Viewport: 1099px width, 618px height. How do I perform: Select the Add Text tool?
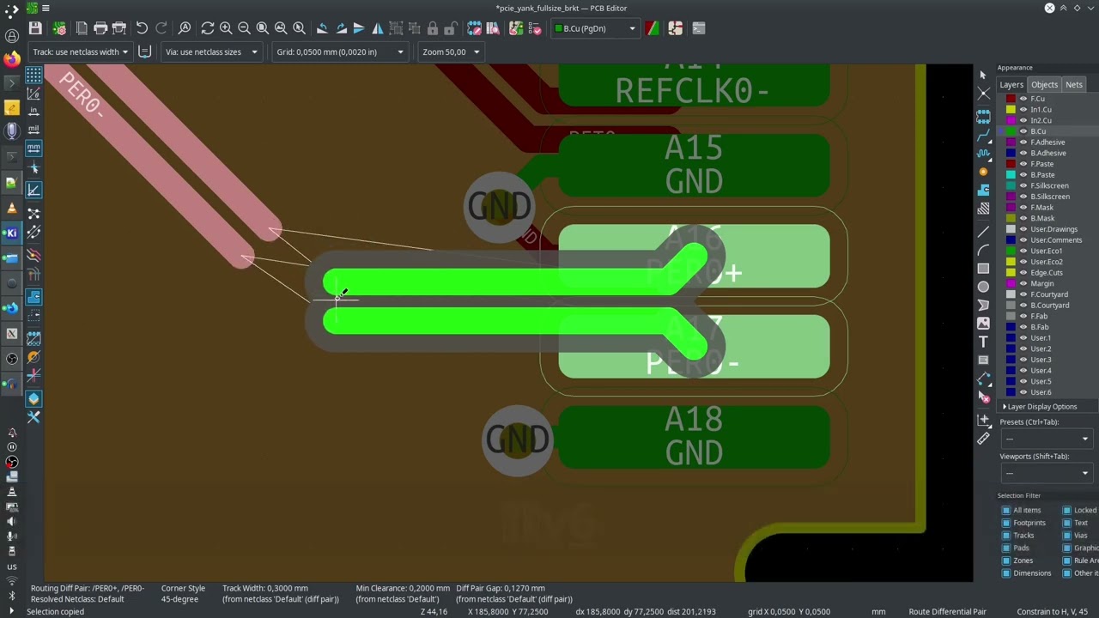pos(983,342)
